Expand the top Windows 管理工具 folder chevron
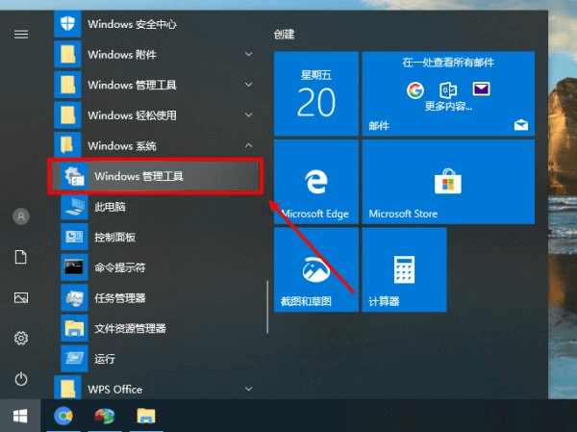Screen dimensions: 577x432 click(249, 85)
